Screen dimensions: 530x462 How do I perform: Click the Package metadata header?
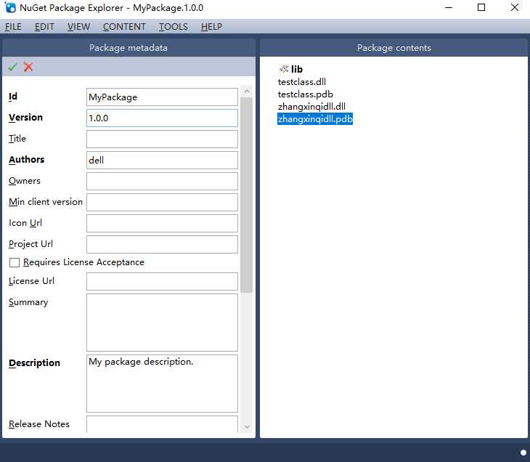[x=129, y=48]
